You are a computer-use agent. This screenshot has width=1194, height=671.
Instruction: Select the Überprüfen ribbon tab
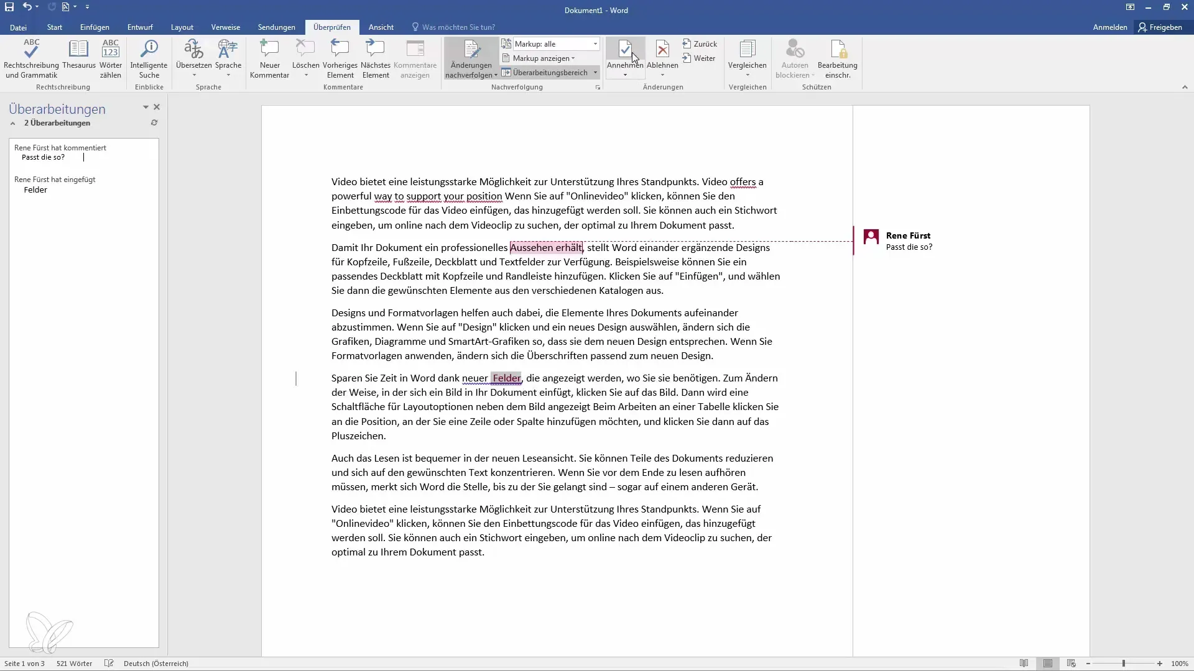[331, 27]
